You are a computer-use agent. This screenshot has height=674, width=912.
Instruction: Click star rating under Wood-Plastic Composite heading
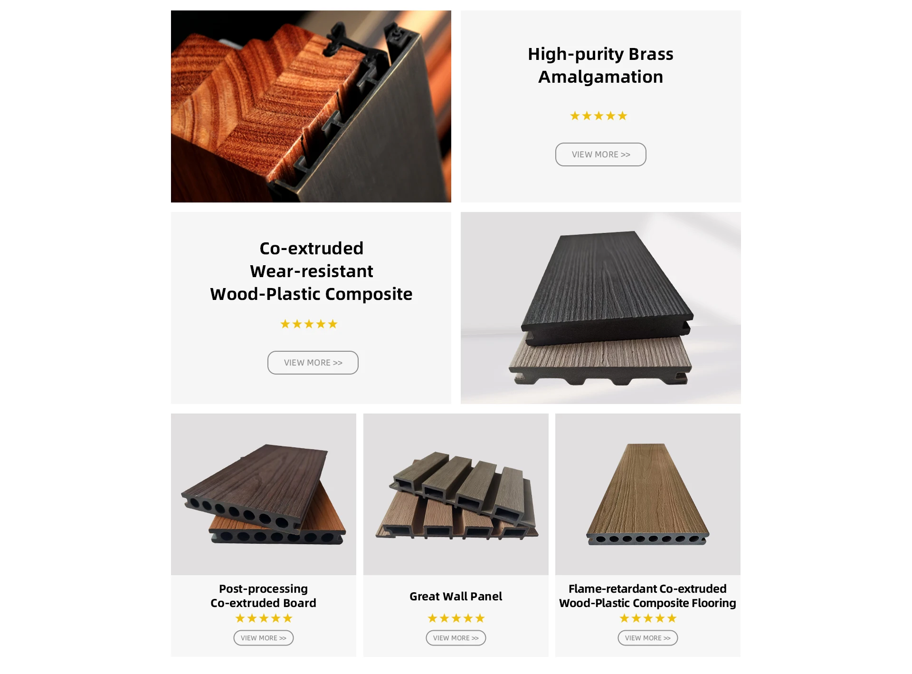point(309,324)
